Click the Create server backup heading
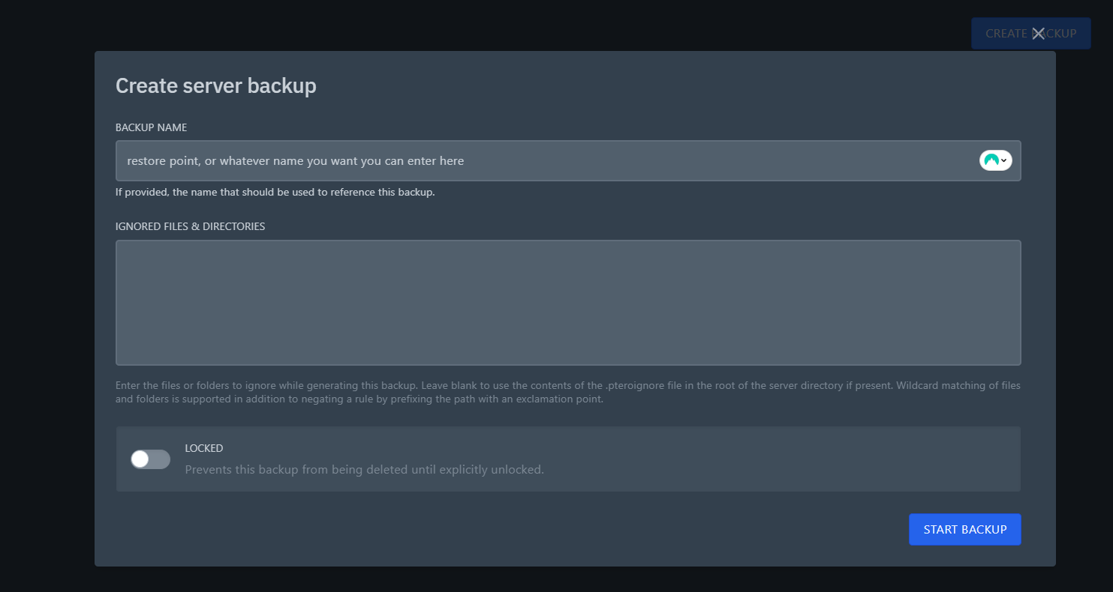 click(x=216, y=86)
